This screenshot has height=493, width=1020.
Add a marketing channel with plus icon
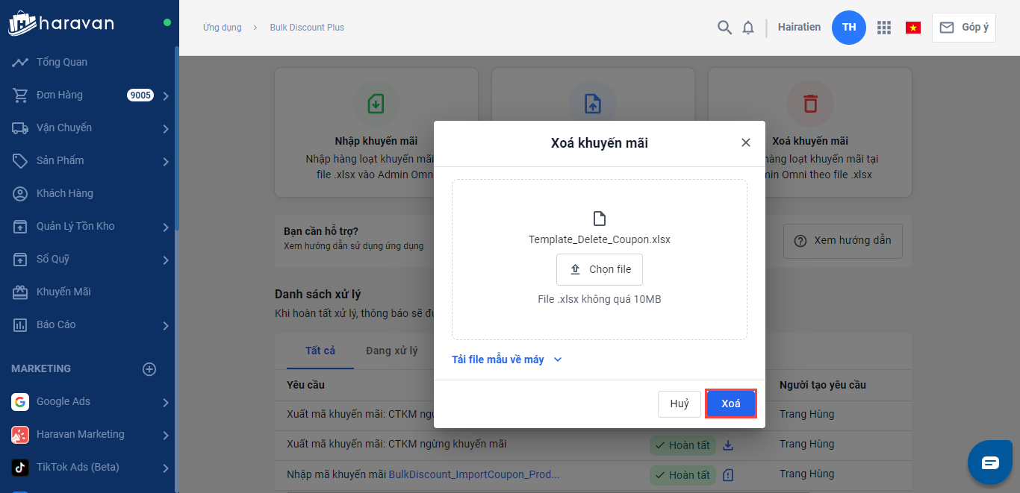pos(149,369)
